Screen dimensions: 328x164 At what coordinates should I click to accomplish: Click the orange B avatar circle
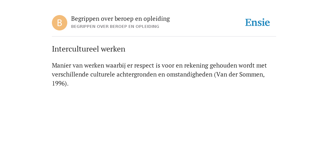pyautogui.click(x=60, y=23)
